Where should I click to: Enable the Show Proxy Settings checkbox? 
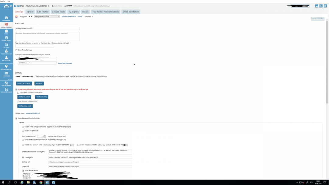click(16, 50)
